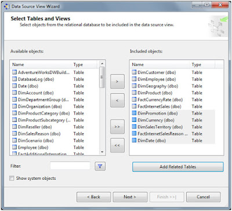Click the table icon beside DimPromotion (dbo)
232x211 pixels.
tap(134, 113)
